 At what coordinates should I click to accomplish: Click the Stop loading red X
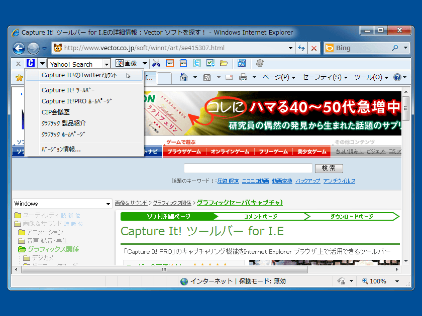314,48
